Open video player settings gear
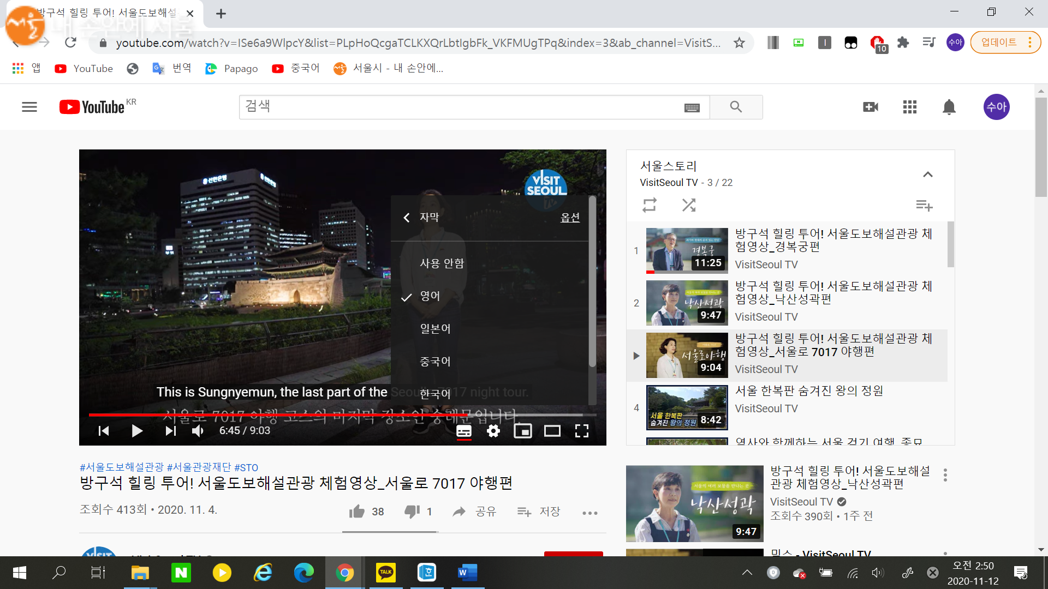This screenshot has height=589, width=1048. click(493, 431)
